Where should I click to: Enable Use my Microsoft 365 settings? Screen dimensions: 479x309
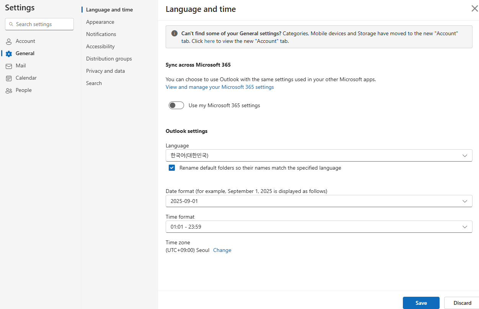click(176, 105)
